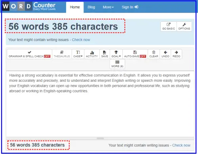Toggle Grammar & Spell Check

point(29,54)
